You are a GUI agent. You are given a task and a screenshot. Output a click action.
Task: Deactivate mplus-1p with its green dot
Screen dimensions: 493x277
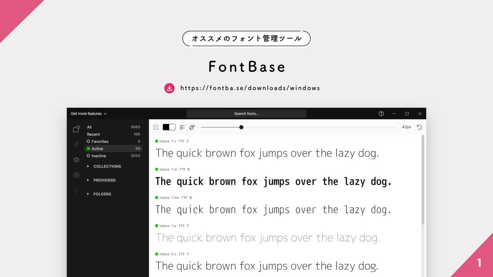157,226
